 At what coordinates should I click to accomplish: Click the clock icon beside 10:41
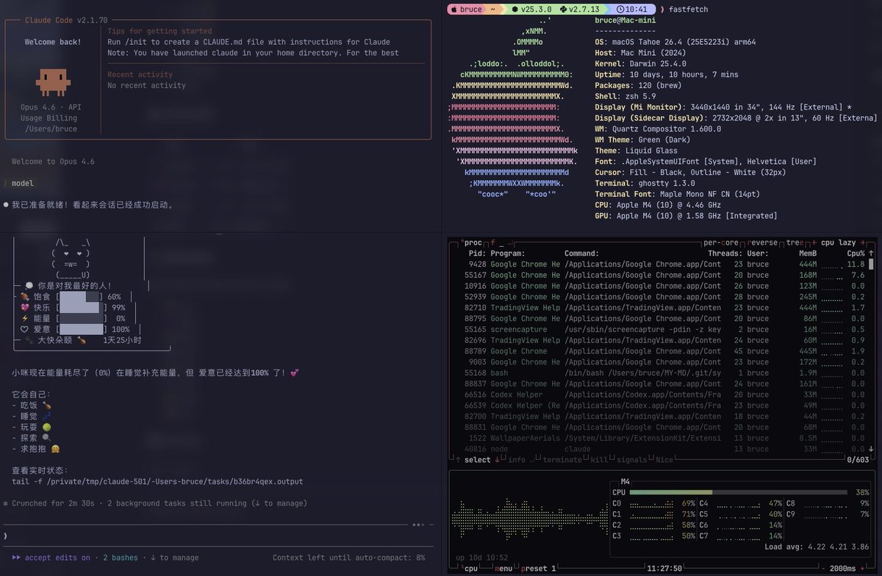click(620, 9)
